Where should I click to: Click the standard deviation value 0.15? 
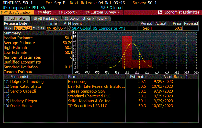69,67
